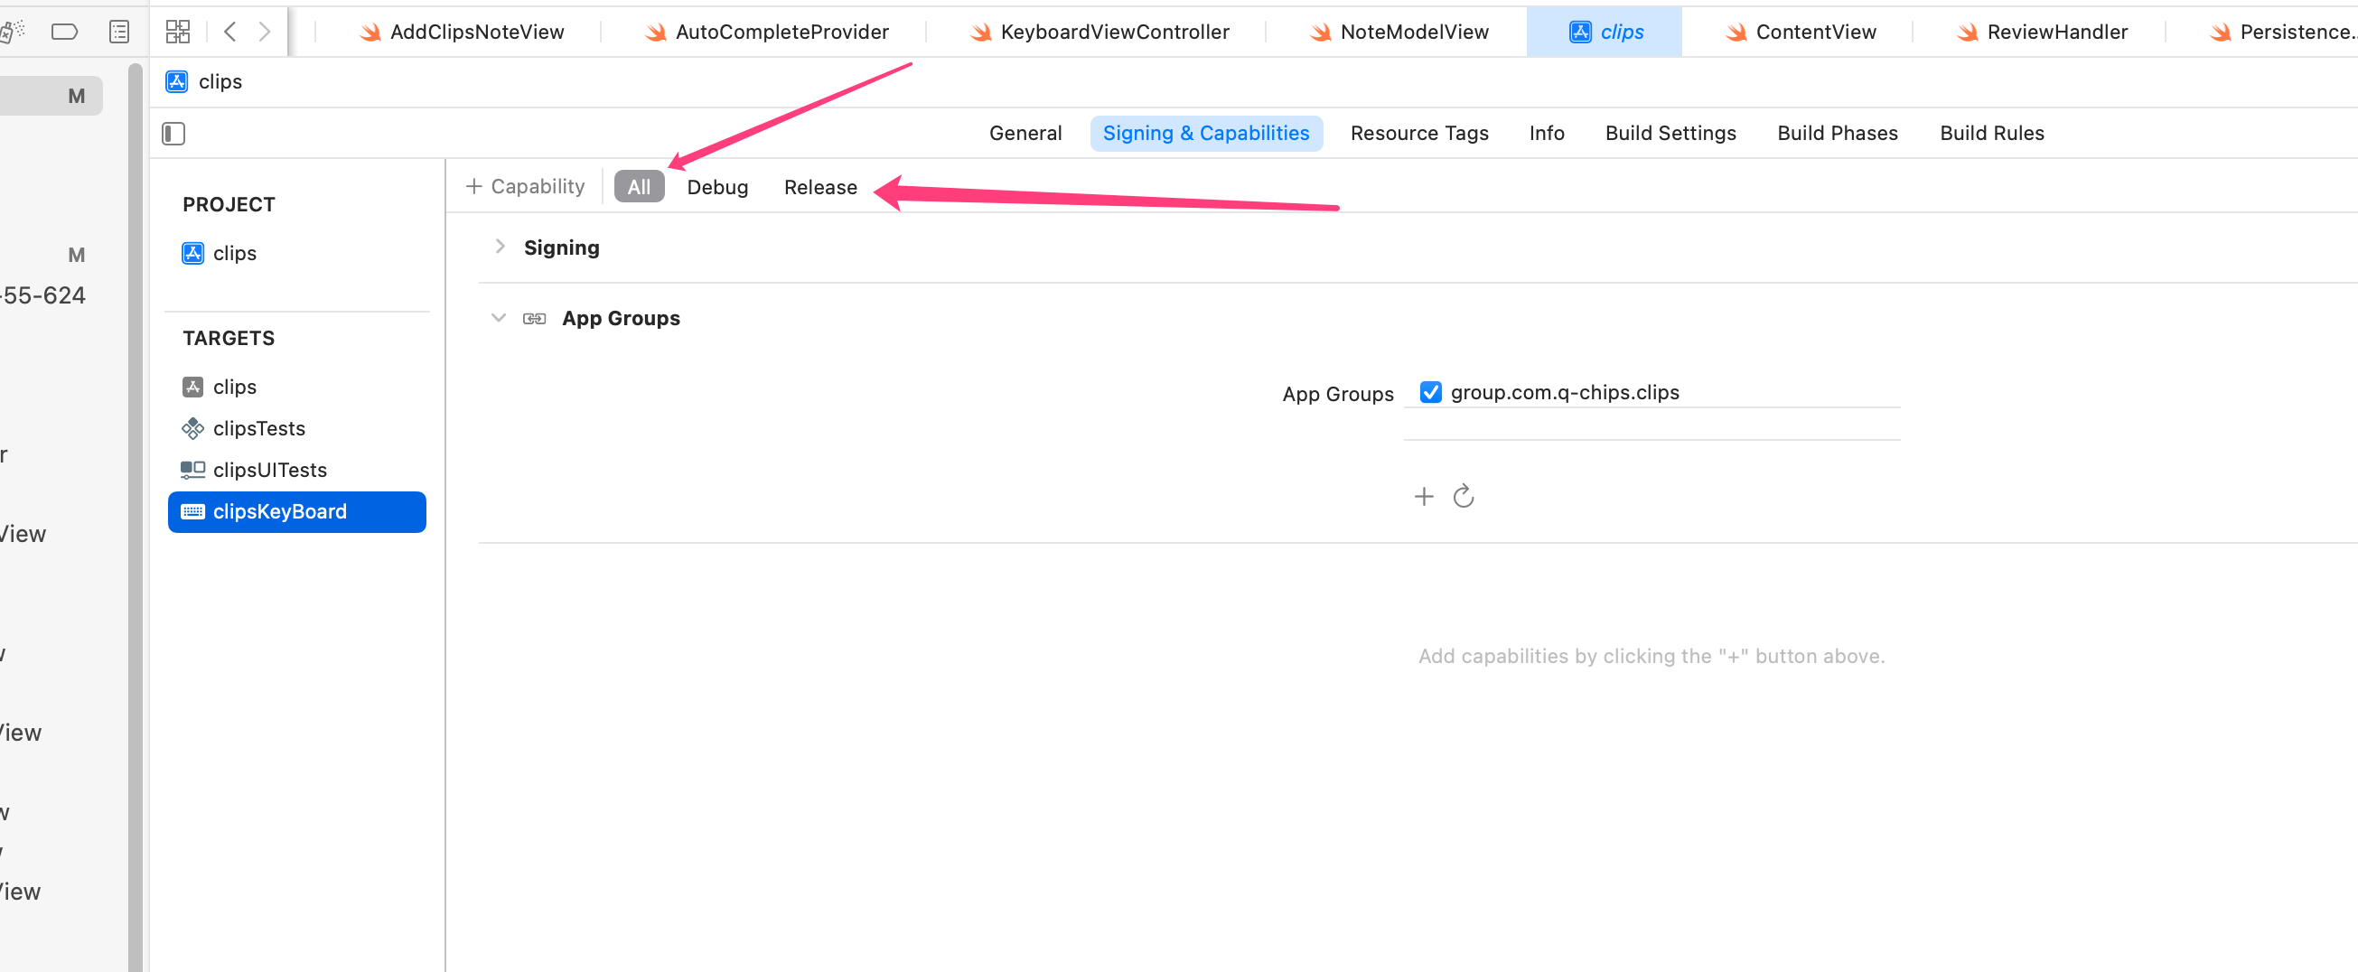Click the clipsTests test target icon
The width and height of the screenshot is (2358, 972).
click(193, 428)
